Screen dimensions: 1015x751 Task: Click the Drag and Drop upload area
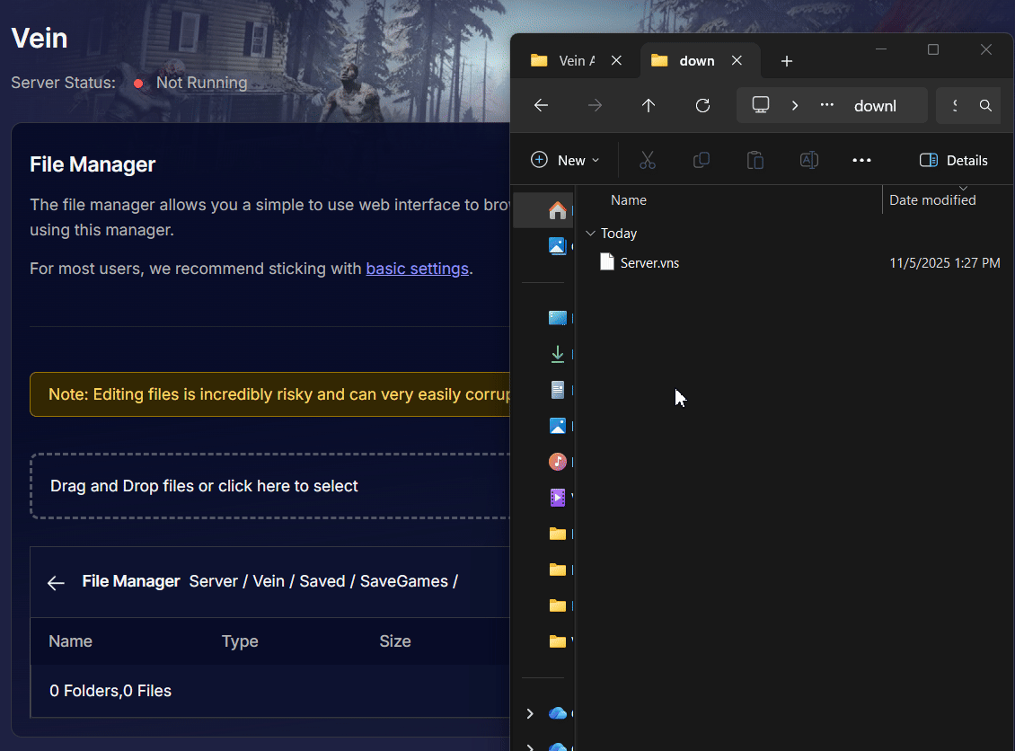coord(269,486)
